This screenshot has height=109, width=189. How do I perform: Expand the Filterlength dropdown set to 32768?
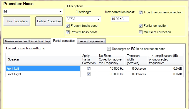tap(84, 19)
